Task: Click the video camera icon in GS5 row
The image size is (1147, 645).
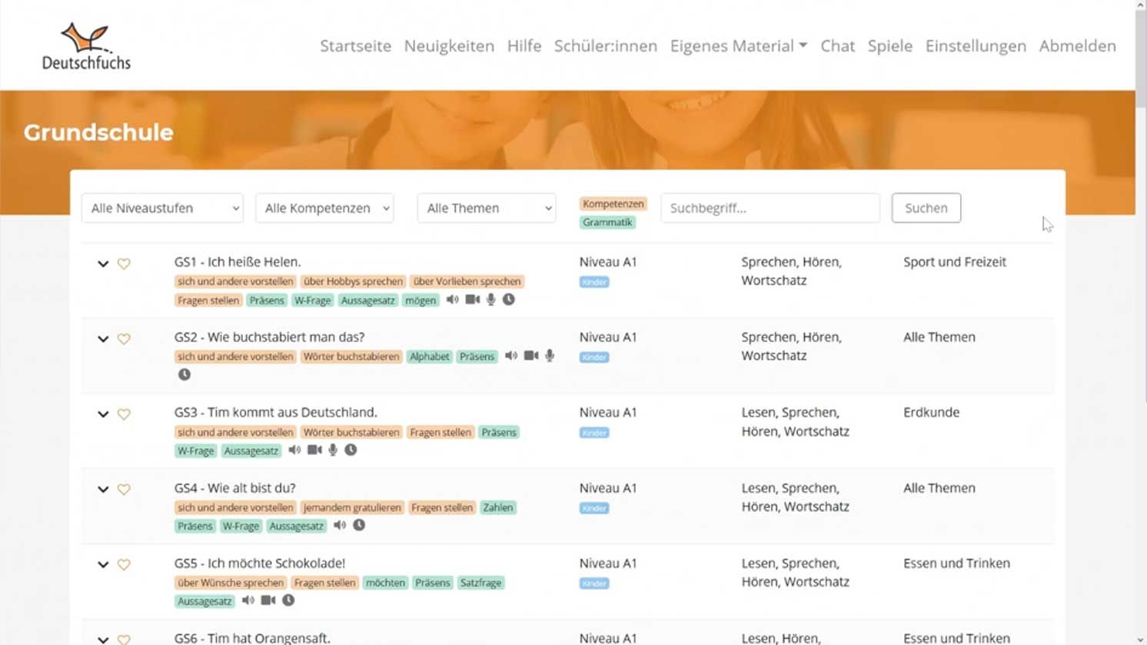Action: click(268, 600)
